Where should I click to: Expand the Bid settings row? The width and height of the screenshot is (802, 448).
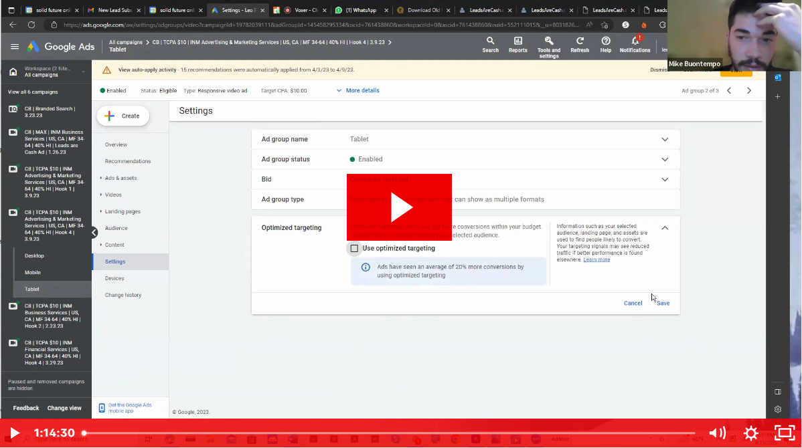click(x=665, y=180)
